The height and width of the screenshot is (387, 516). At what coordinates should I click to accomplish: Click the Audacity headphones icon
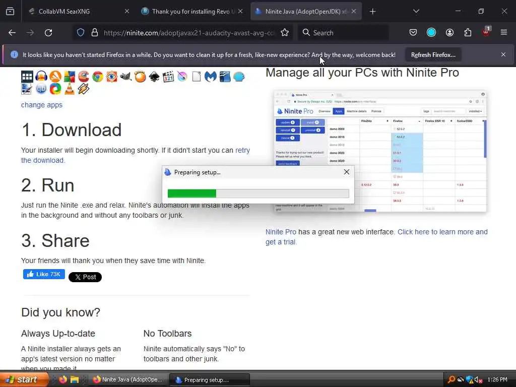pyautogui.click(x=41, y=77)
